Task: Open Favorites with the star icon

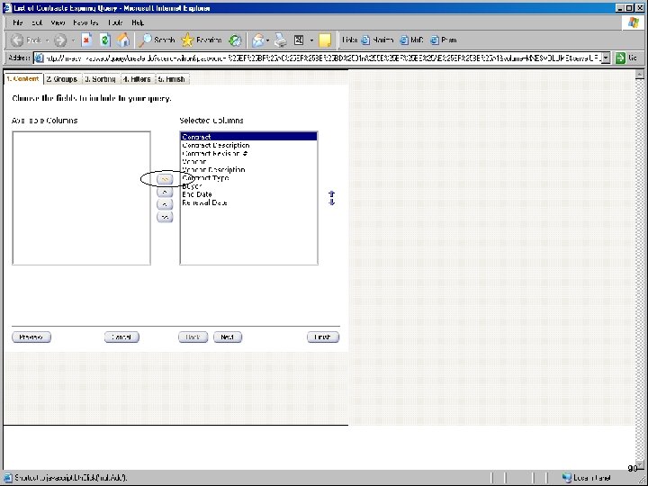Action: [202, 40]
